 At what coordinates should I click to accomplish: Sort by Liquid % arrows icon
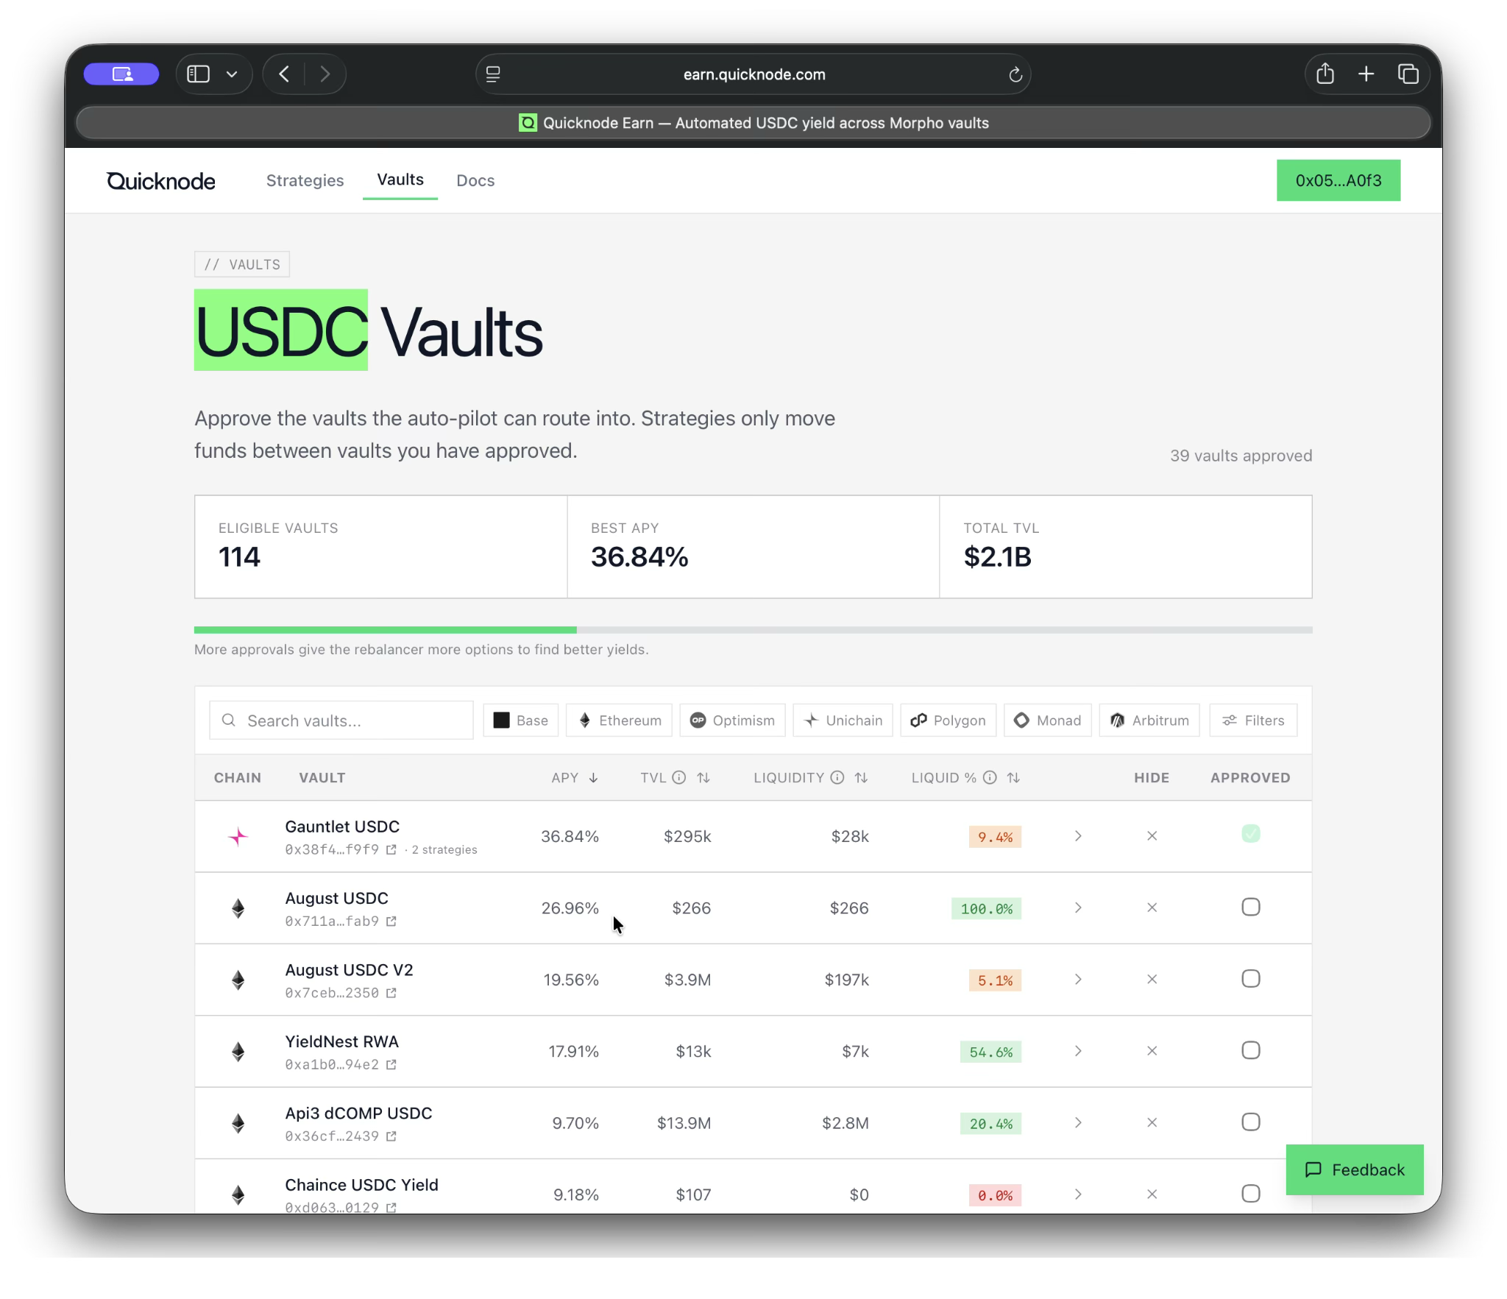click(1013, 778)
